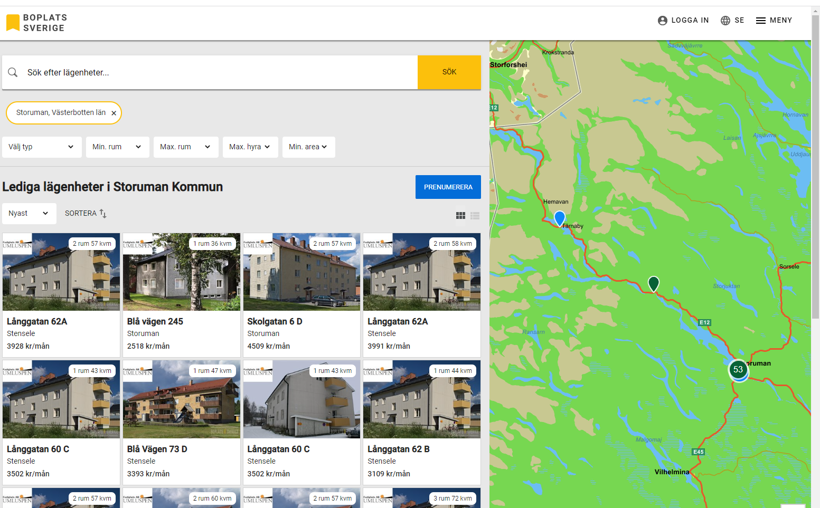Open listing Långgatan 62A for 3991 kr/mån

pos(422,295)
